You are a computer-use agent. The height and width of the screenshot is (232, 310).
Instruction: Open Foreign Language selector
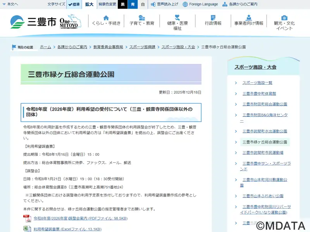[200, 4]
